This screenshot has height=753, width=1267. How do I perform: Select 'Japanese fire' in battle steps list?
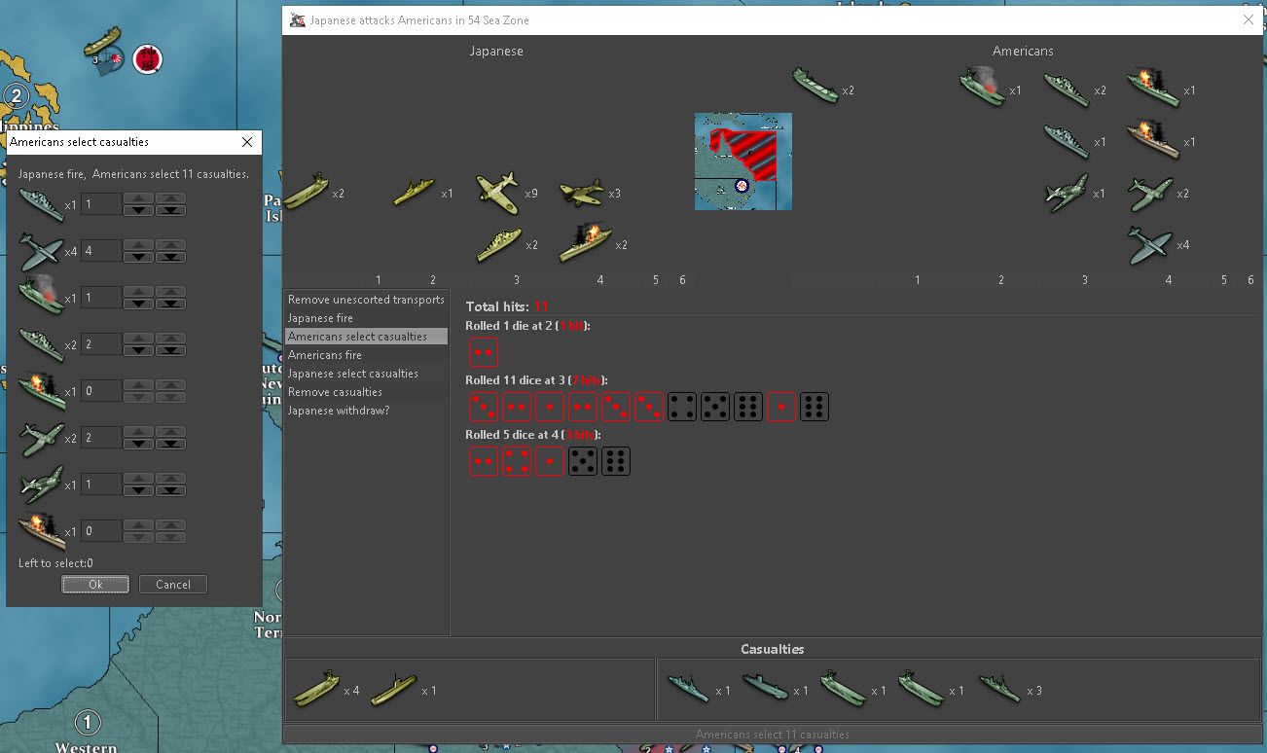(x=320, y=318)
